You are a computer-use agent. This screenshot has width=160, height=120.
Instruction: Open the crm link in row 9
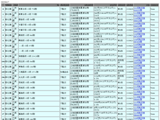[x=139, y=56]
